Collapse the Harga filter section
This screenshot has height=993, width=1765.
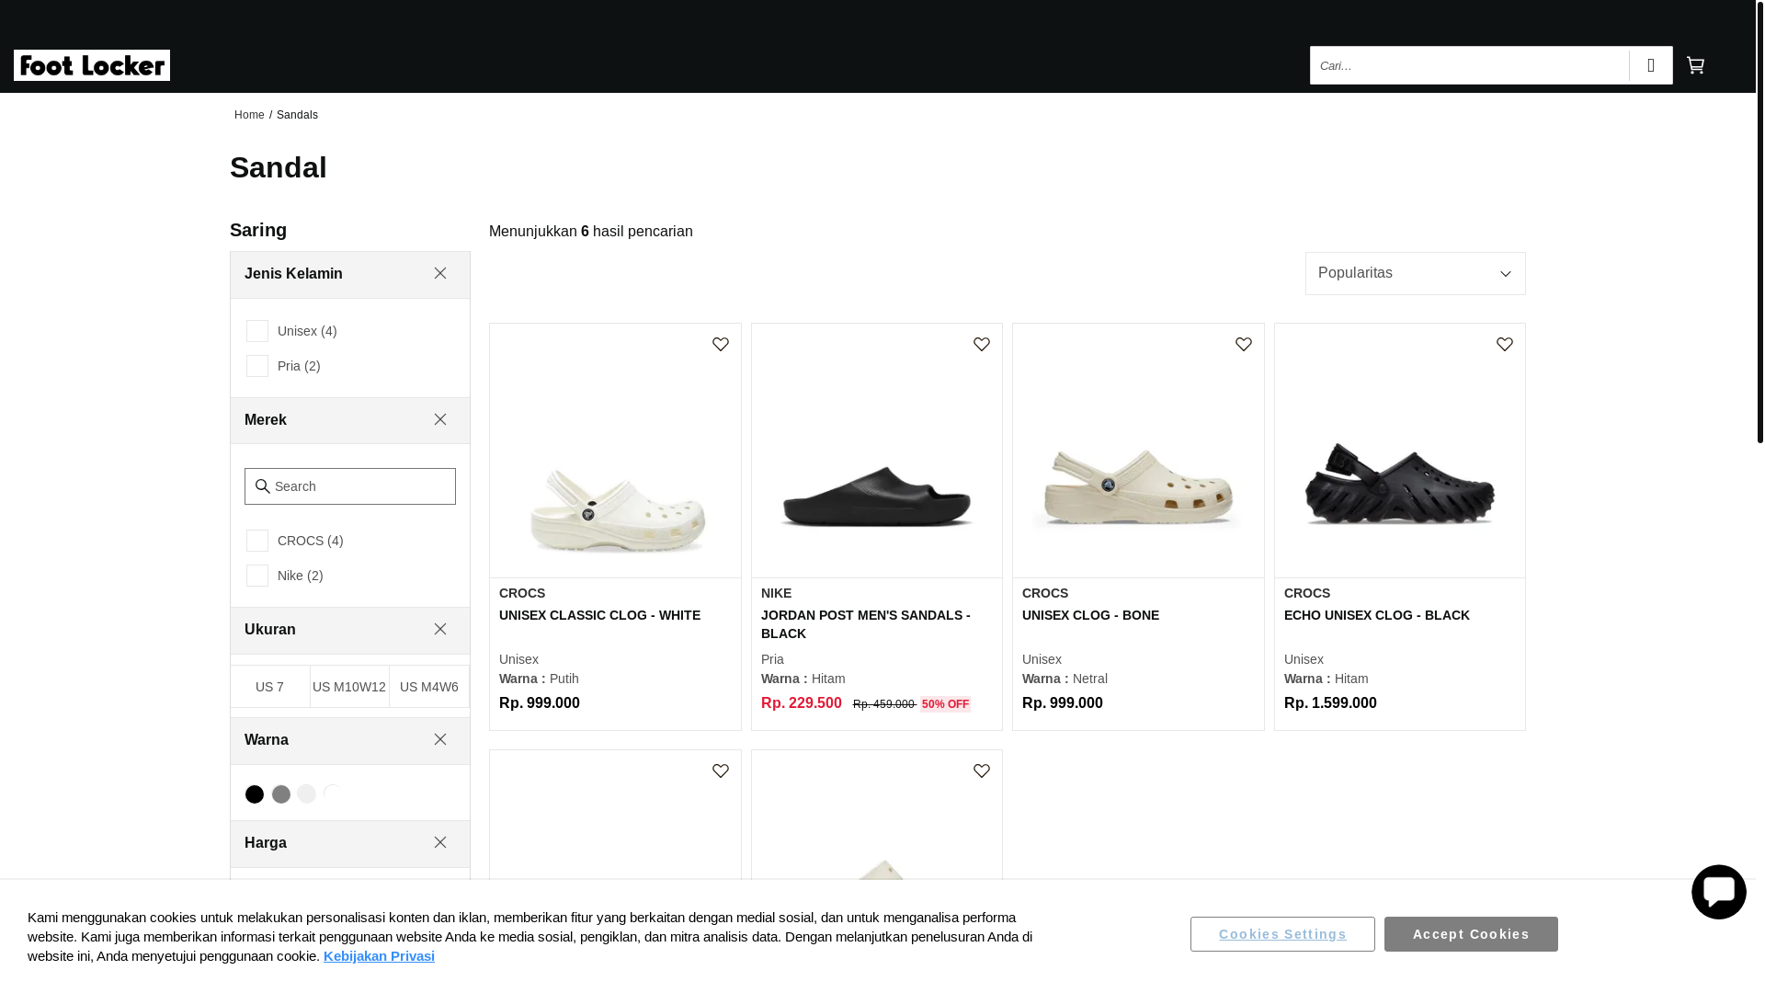[x=440, y=842]
